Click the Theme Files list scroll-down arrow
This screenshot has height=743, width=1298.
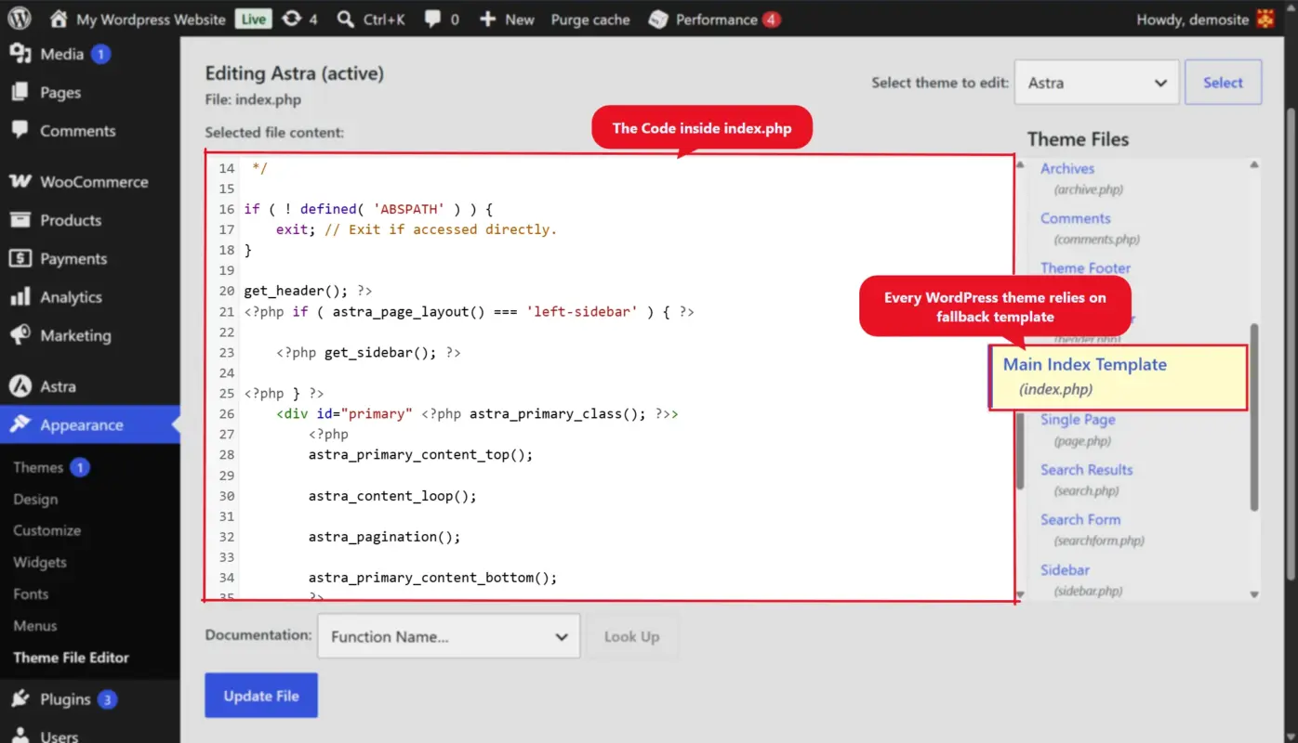[1254, 594]
